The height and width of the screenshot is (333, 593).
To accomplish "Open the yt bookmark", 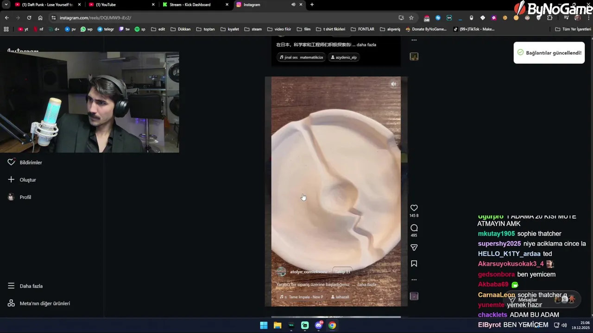I will [23, 29].
